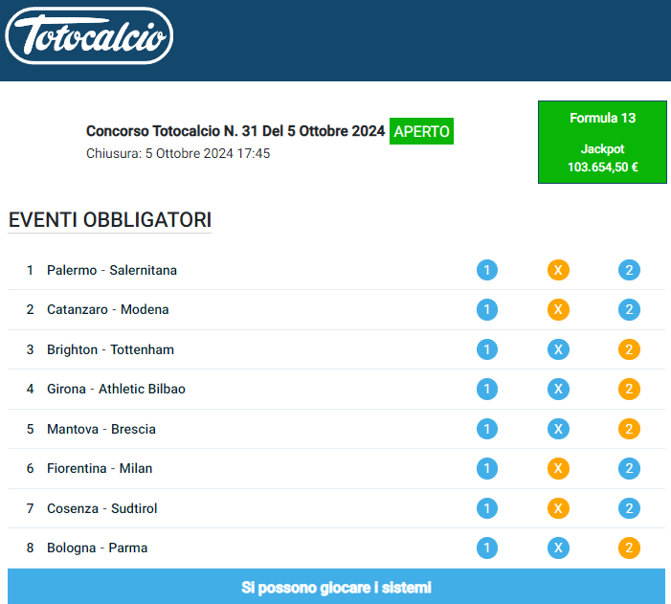The width and height of the screenshot is (671, 604).
Task: Click the 'Si possono giocare i sistemi' bar
Action: click(x=335, y=587)
